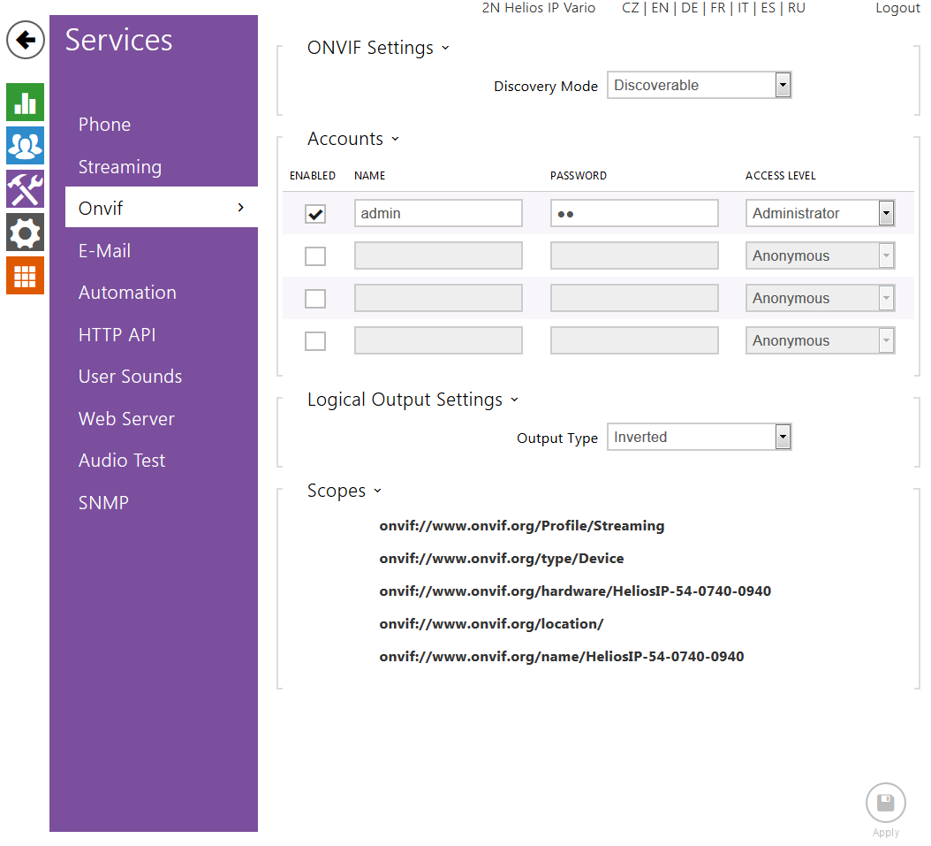
Task: Click the Logout link
Action: [x=897, y=8]
